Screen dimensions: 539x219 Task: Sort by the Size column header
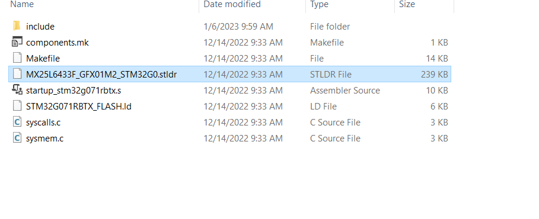[407, 4]
